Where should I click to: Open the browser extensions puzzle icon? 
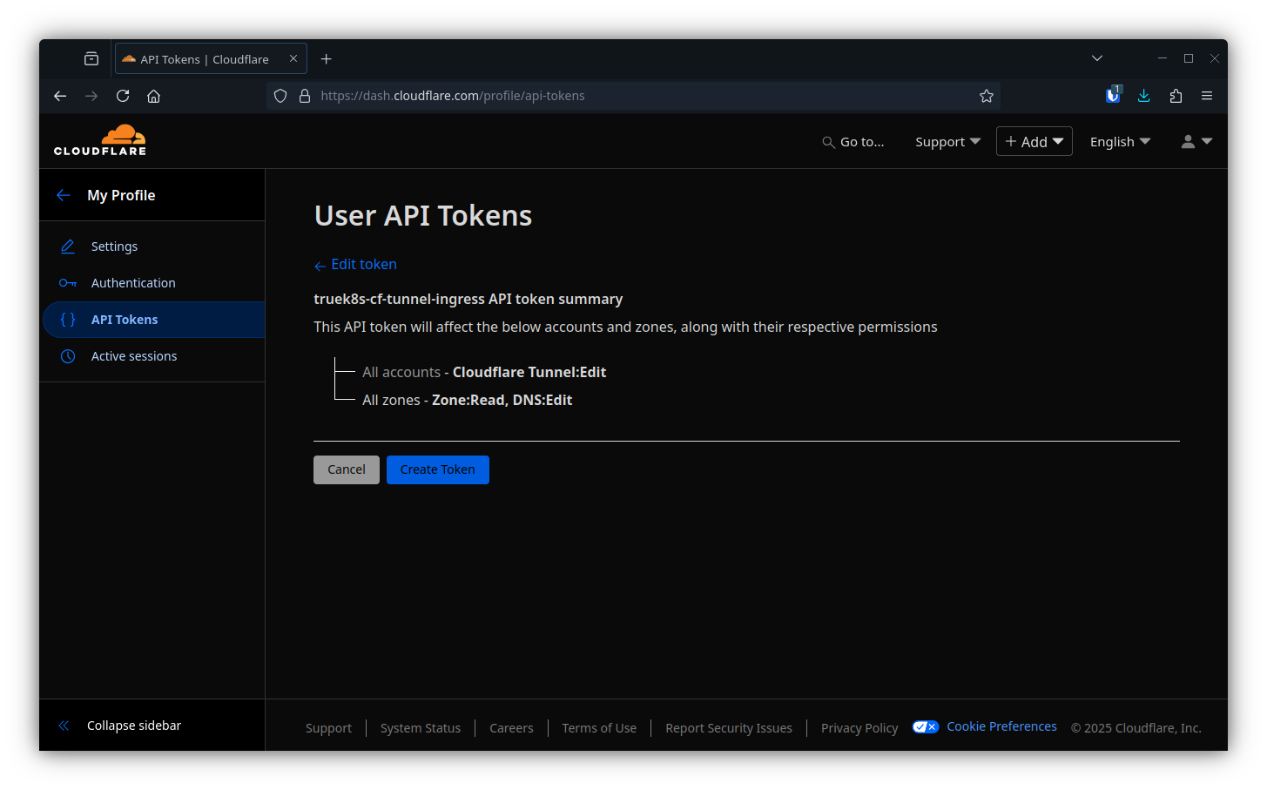pos(1176,96)
